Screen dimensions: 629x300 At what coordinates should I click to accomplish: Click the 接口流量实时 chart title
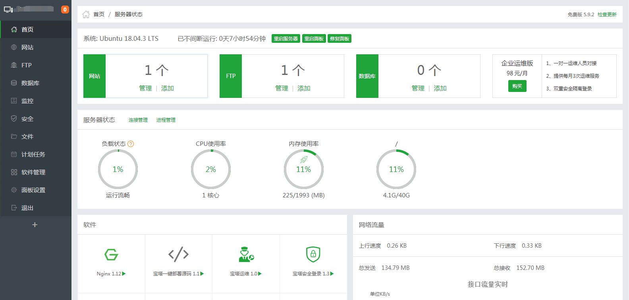click(x=488, y=285)
